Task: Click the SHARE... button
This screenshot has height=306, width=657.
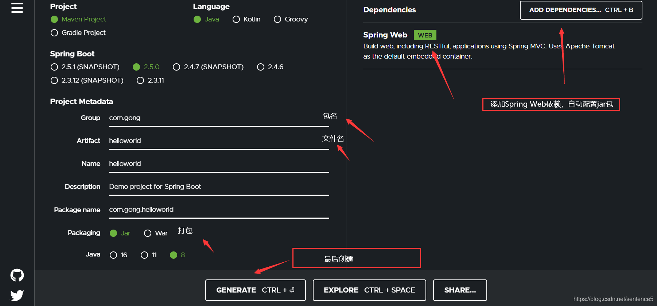Action: pos(460,290)
